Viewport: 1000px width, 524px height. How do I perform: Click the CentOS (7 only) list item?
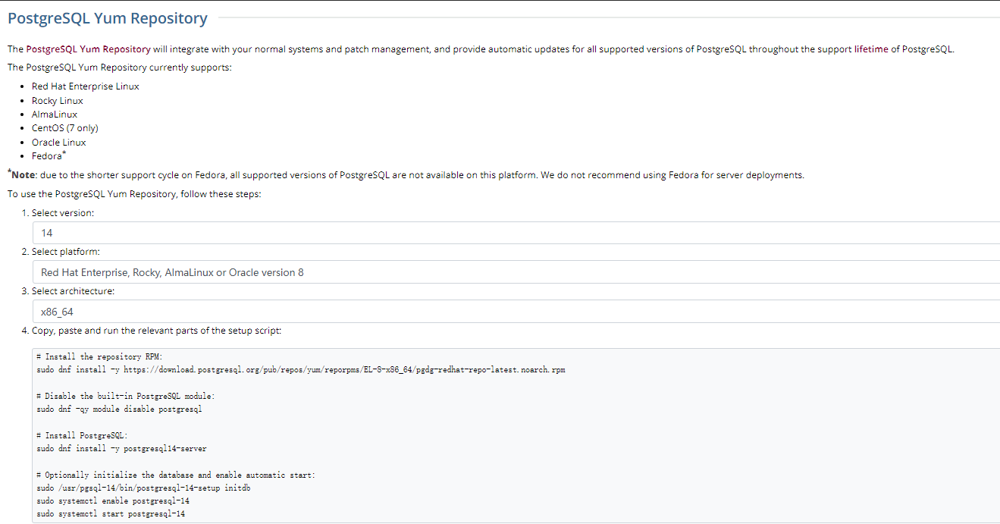[65, 128]
